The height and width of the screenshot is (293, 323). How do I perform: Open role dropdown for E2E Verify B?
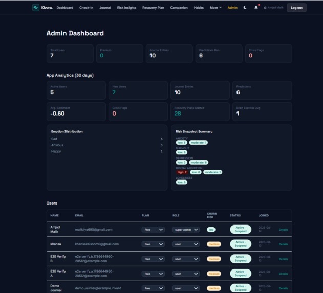[186, 259]
